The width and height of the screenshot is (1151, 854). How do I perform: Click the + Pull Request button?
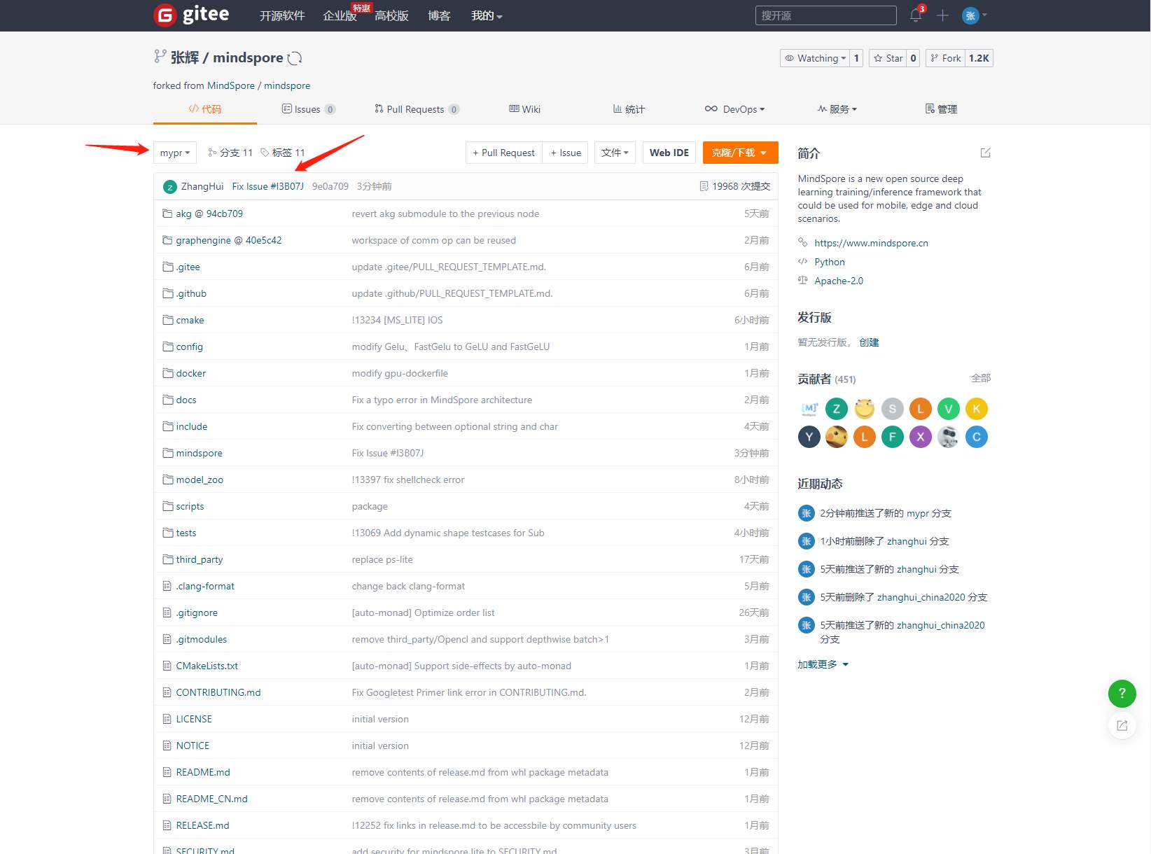(x=503, y=153)
